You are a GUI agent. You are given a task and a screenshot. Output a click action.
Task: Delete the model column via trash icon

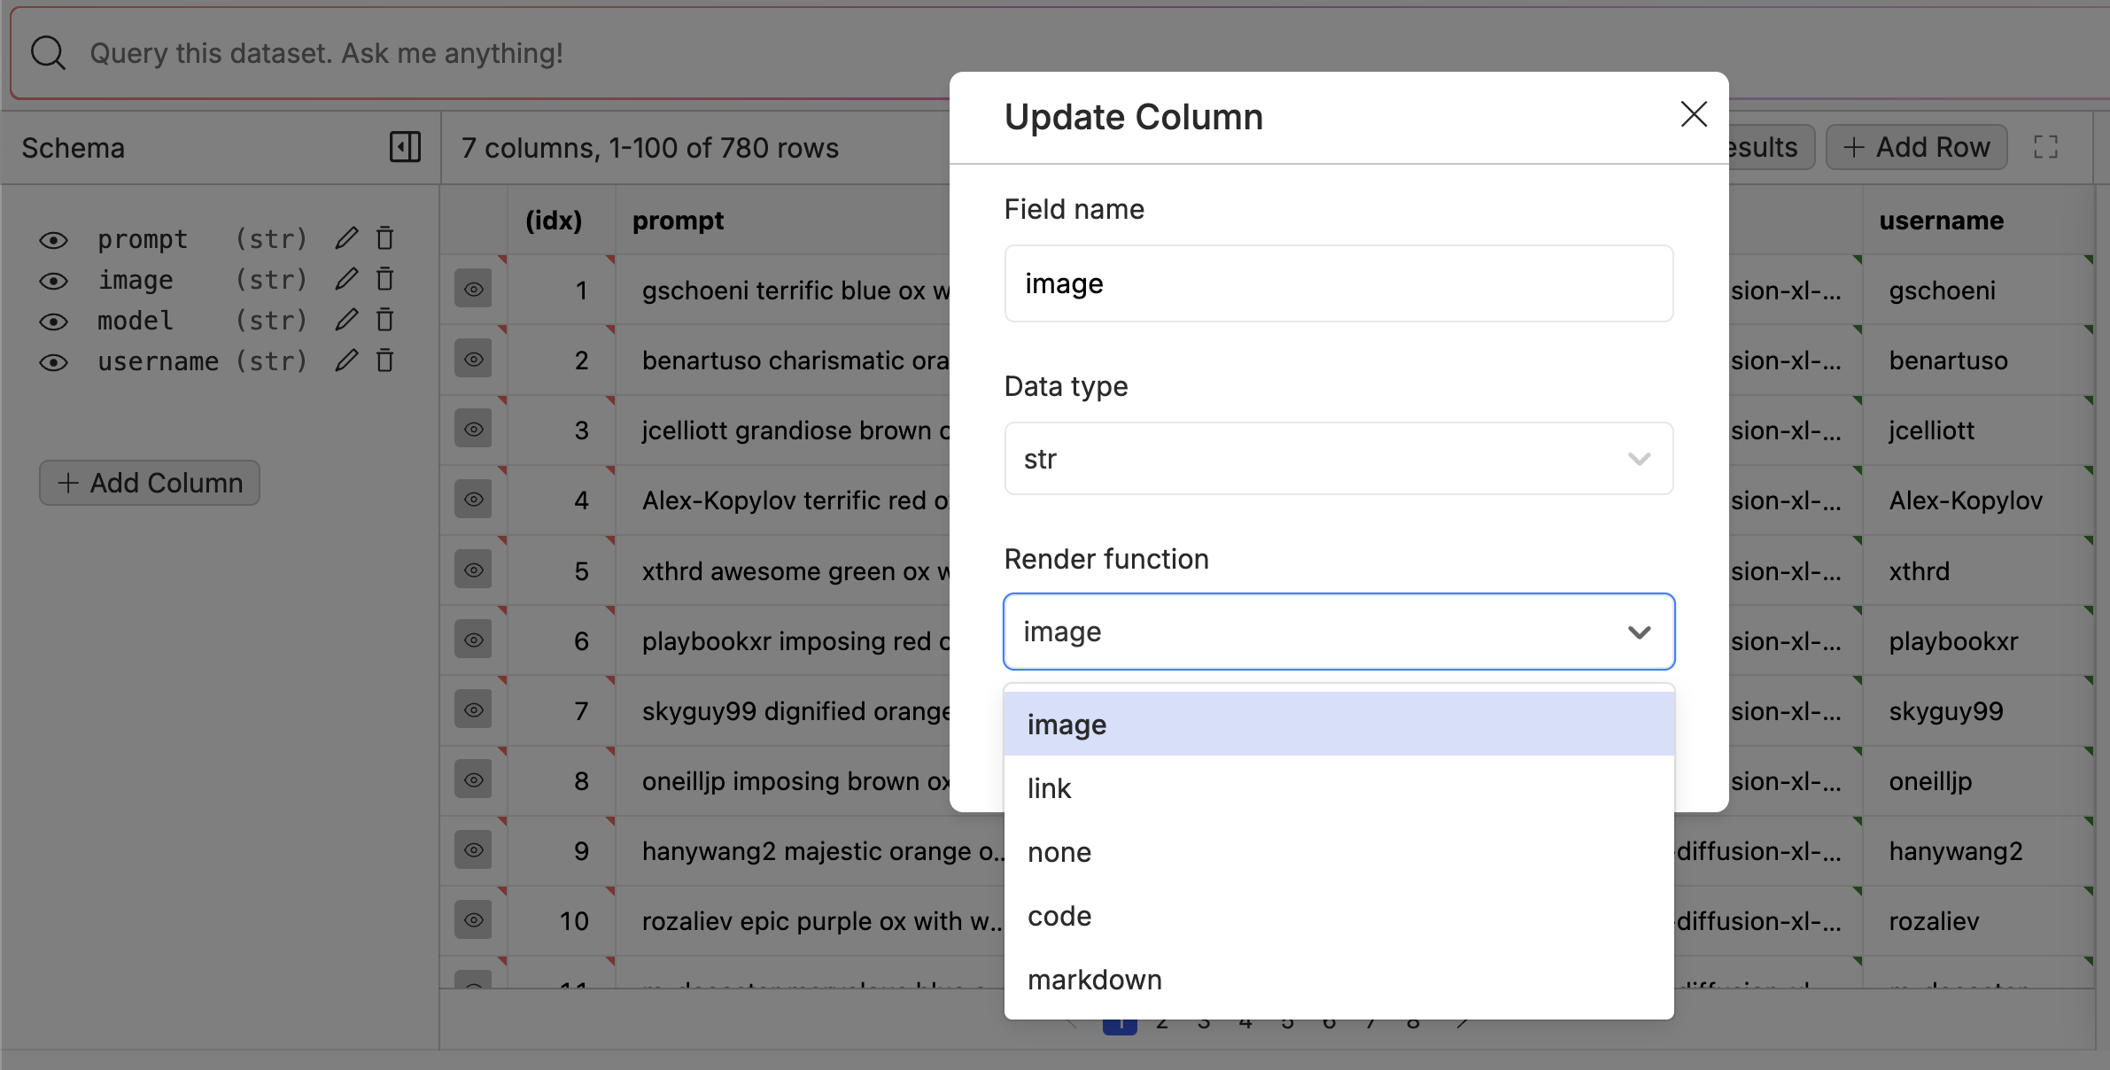384,320
